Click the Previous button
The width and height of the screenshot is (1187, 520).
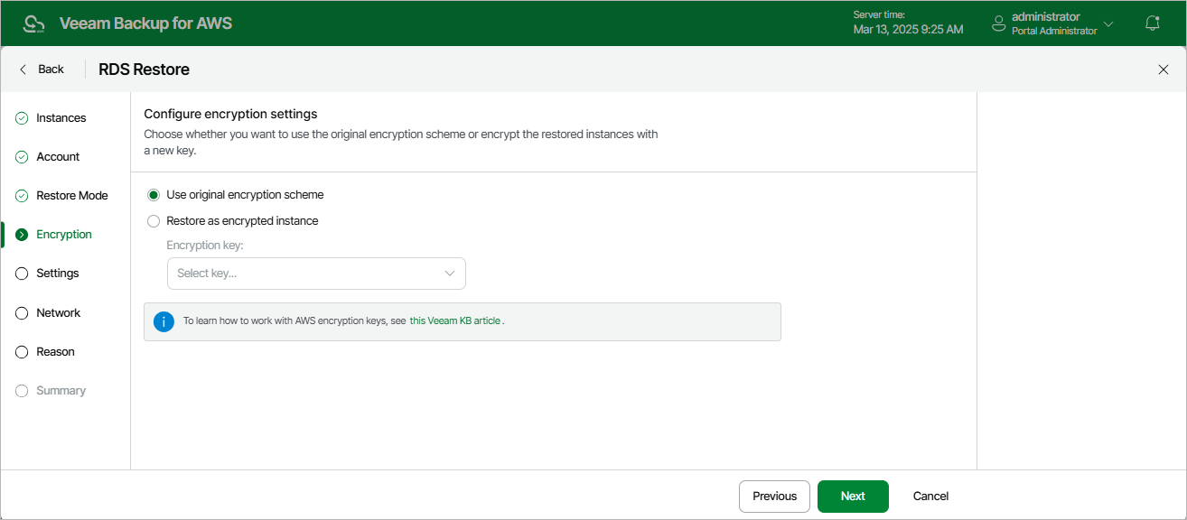[x=774, y=497]
